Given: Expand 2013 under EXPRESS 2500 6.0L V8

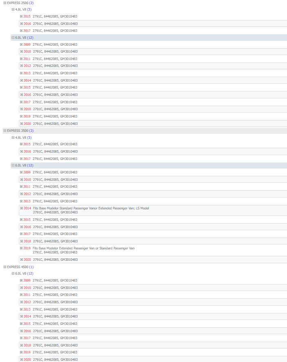Looking at the screenshot, I should point(21,73).
